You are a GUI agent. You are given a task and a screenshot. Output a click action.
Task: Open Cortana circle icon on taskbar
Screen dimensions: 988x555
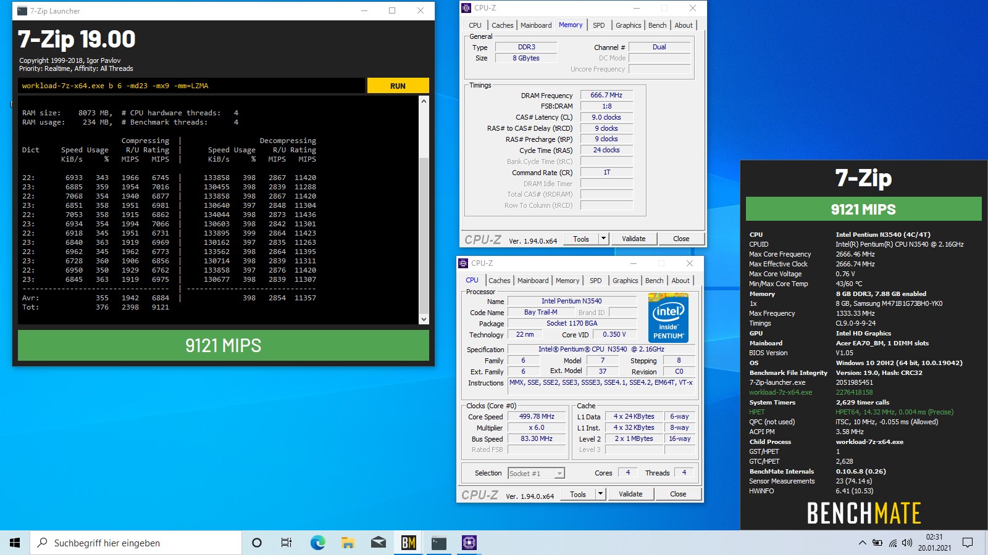coord(257,543)
